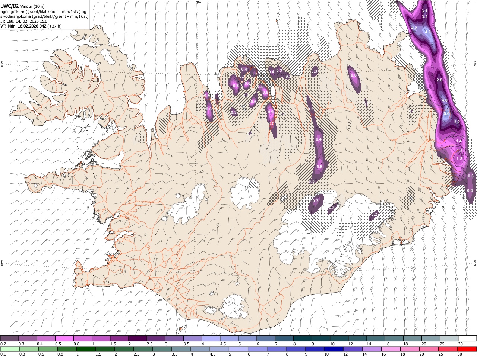
Task: Click the UWC/IG title label
Action: pyautogui.click(x=9, y=6)
